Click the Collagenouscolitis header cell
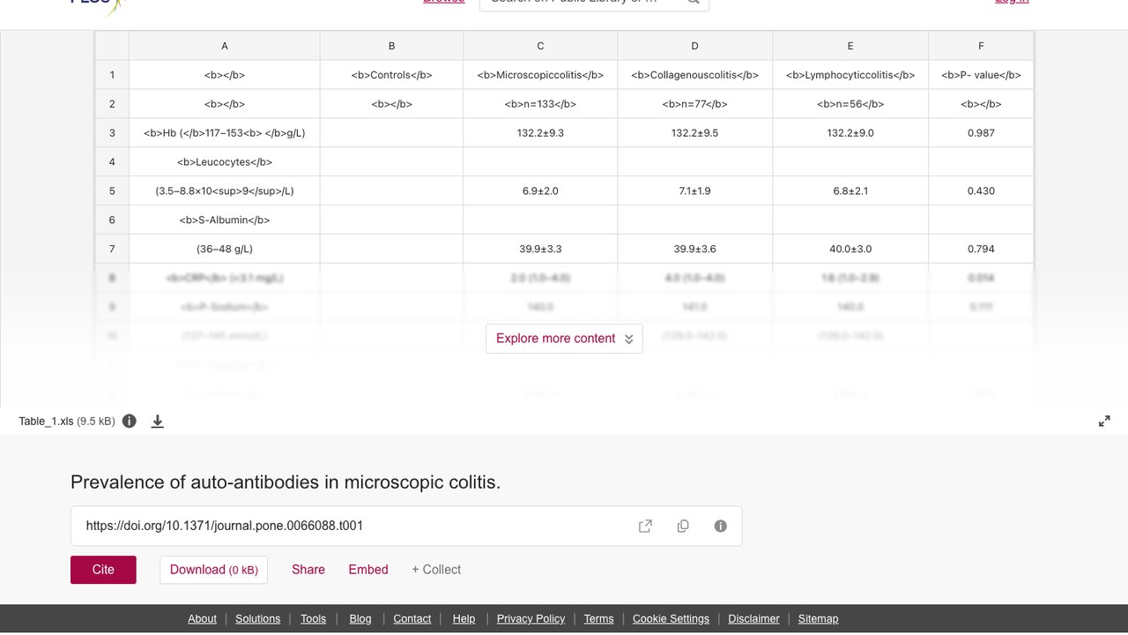The width and height of the screenshot is (1128, 635). 695,75
